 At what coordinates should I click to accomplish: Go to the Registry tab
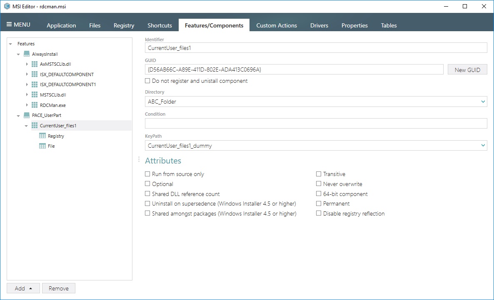(x=124, y=25)
